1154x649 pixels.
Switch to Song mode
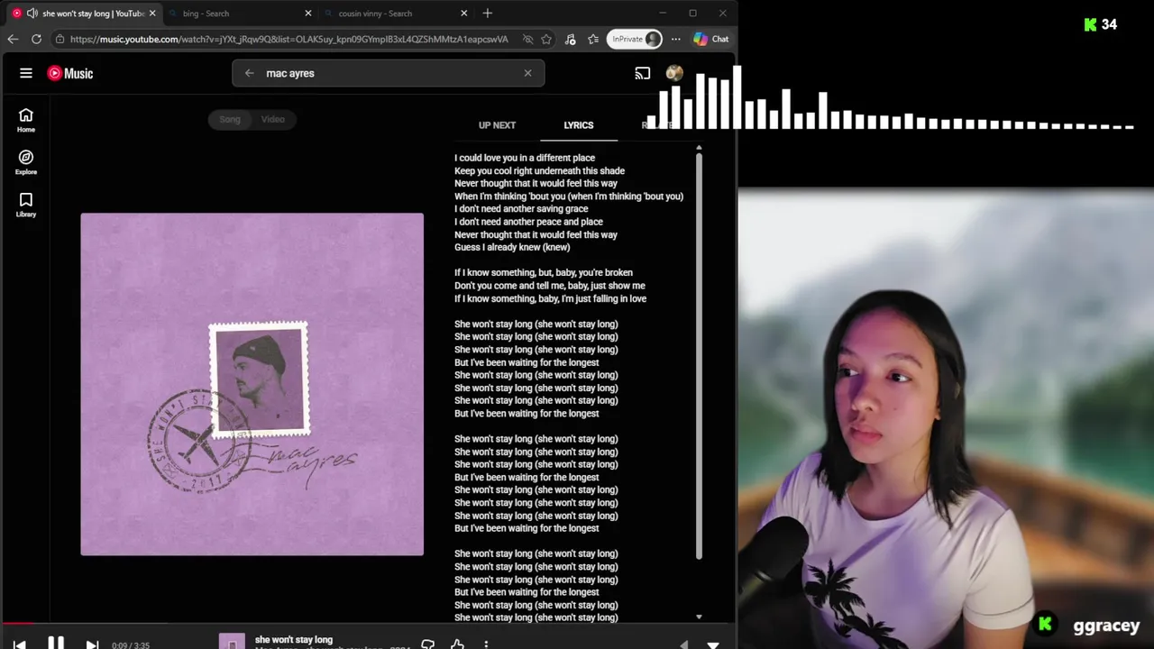[230, 119]
